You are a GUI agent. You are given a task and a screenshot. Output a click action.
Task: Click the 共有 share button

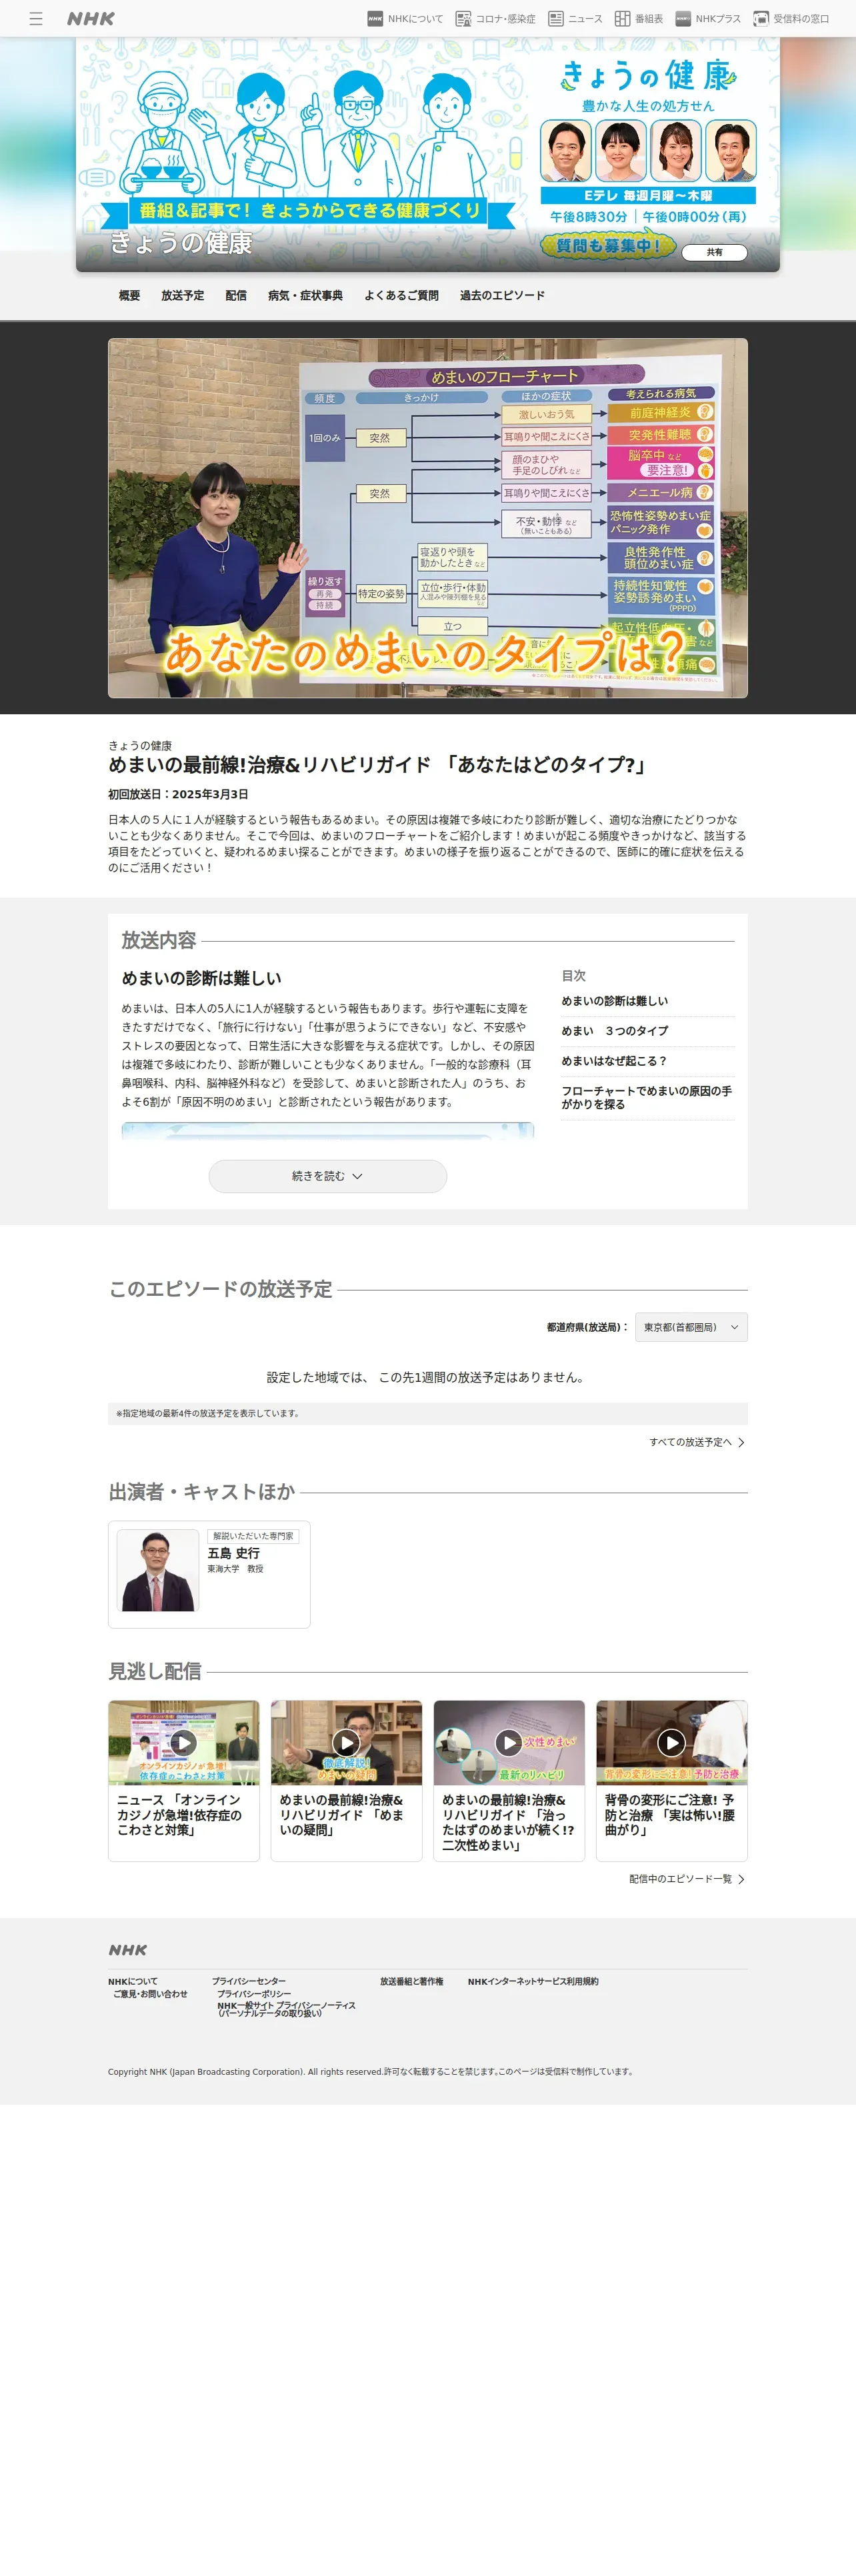[x=715, y=252]
